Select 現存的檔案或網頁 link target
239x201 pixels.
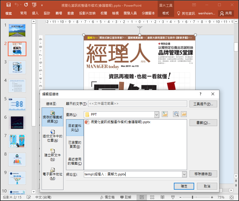click(52, 117)
